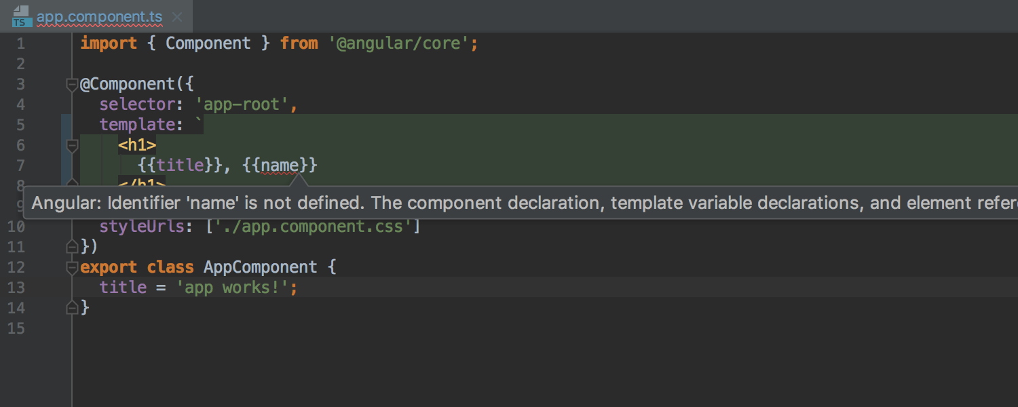Click the 'title' field on line 13
Image resolution: width=1018 pixels, height=407 pixels.
click(x=123, y=288)
